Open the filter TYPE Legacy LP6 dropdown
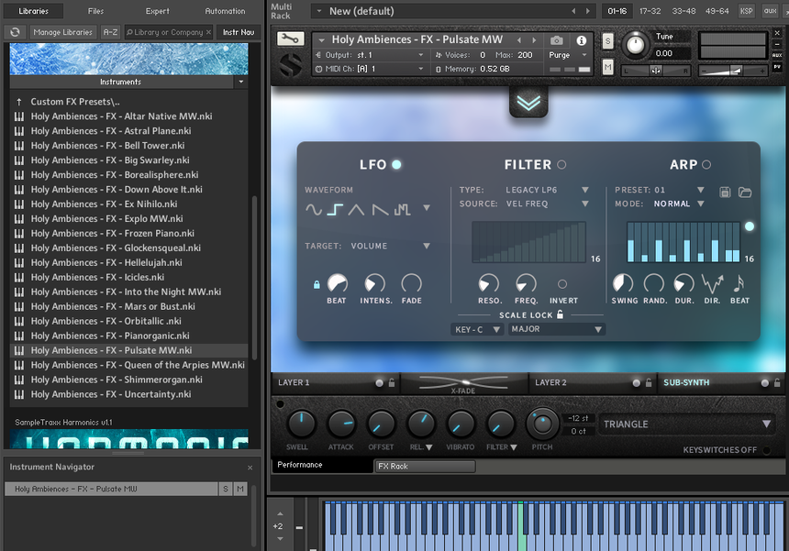The image size is (789, 551). click(x=585, y=190)
